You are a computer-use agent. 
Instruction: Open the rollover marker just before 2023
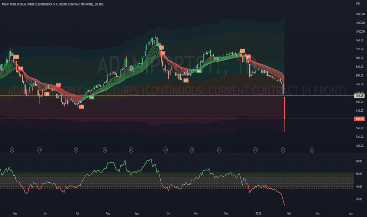(x=255, y=150)
